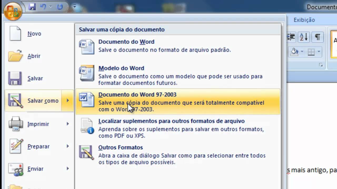Click the Save floppy icon in Quick Access toolbar
The height and width of the screenshot is (189, 337).
point(32,7)
